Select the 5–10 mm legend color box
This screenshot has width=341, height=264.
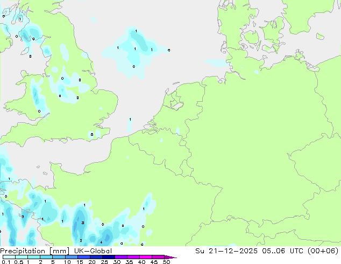[59, 257]
